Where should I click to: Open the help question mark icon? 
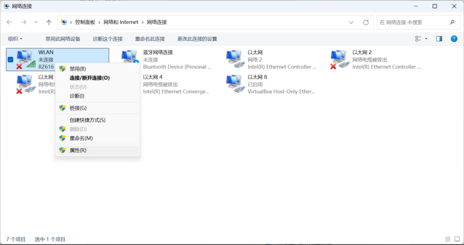tap(454, 39)
